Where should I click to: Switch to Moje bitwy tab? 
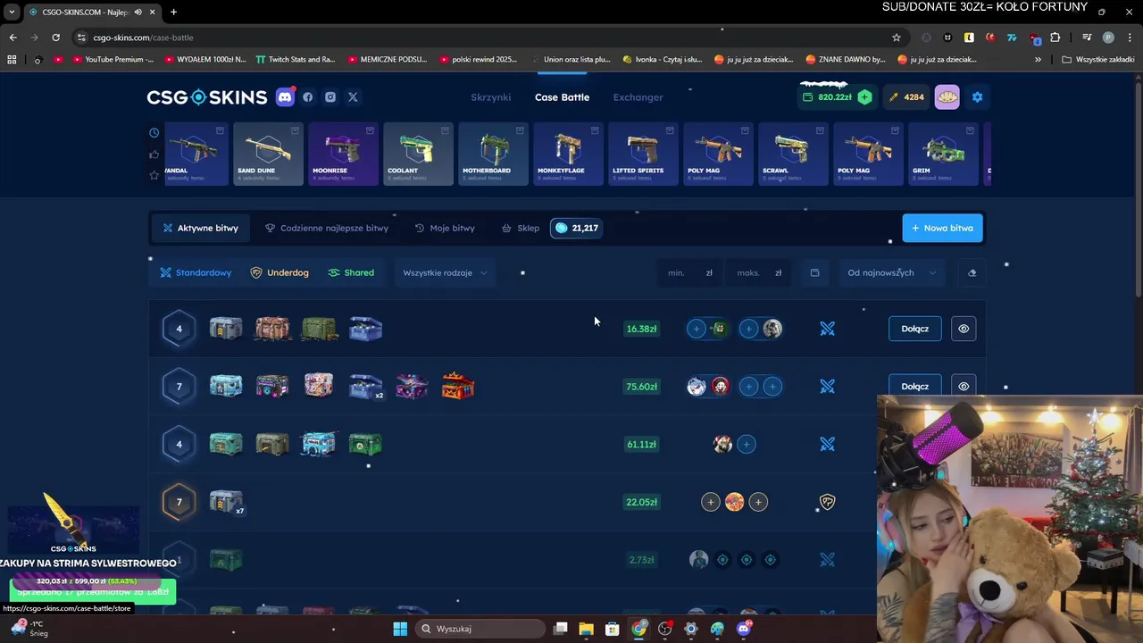pos(445,228)
